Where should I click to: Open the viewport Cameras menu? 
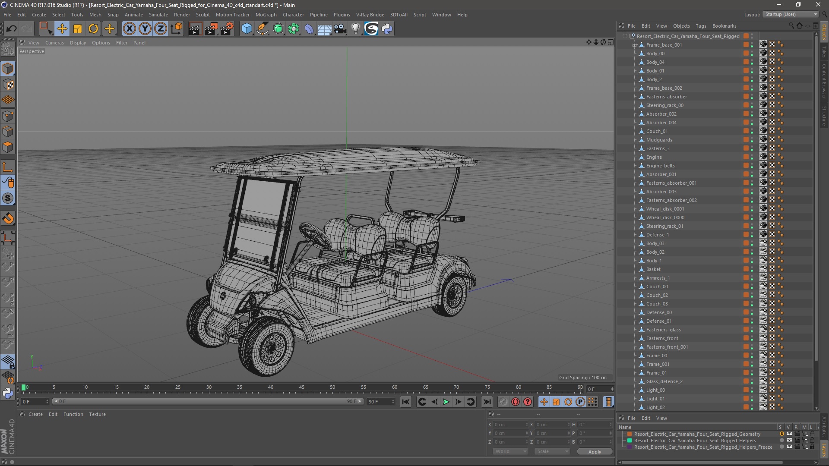(54, 43)
